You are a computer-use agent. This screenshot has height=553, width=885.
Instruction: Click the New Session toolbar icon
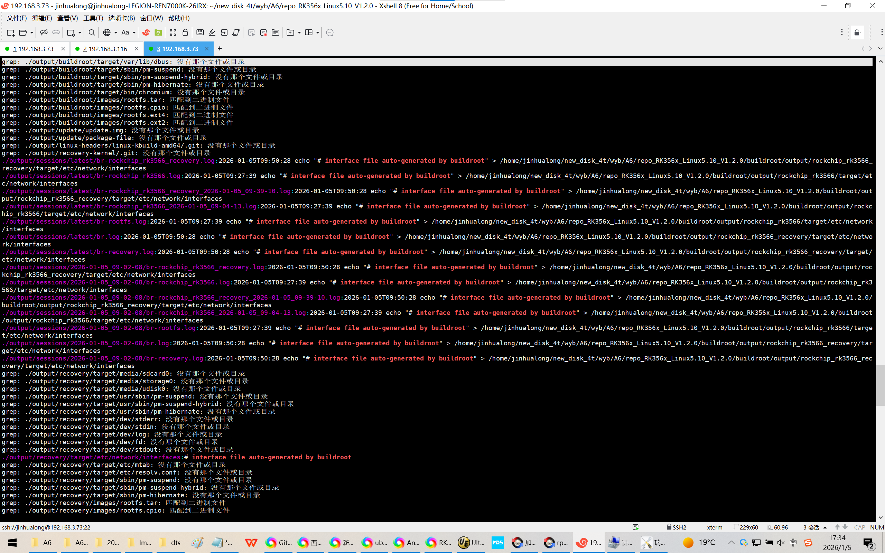[x=11, y=32]
